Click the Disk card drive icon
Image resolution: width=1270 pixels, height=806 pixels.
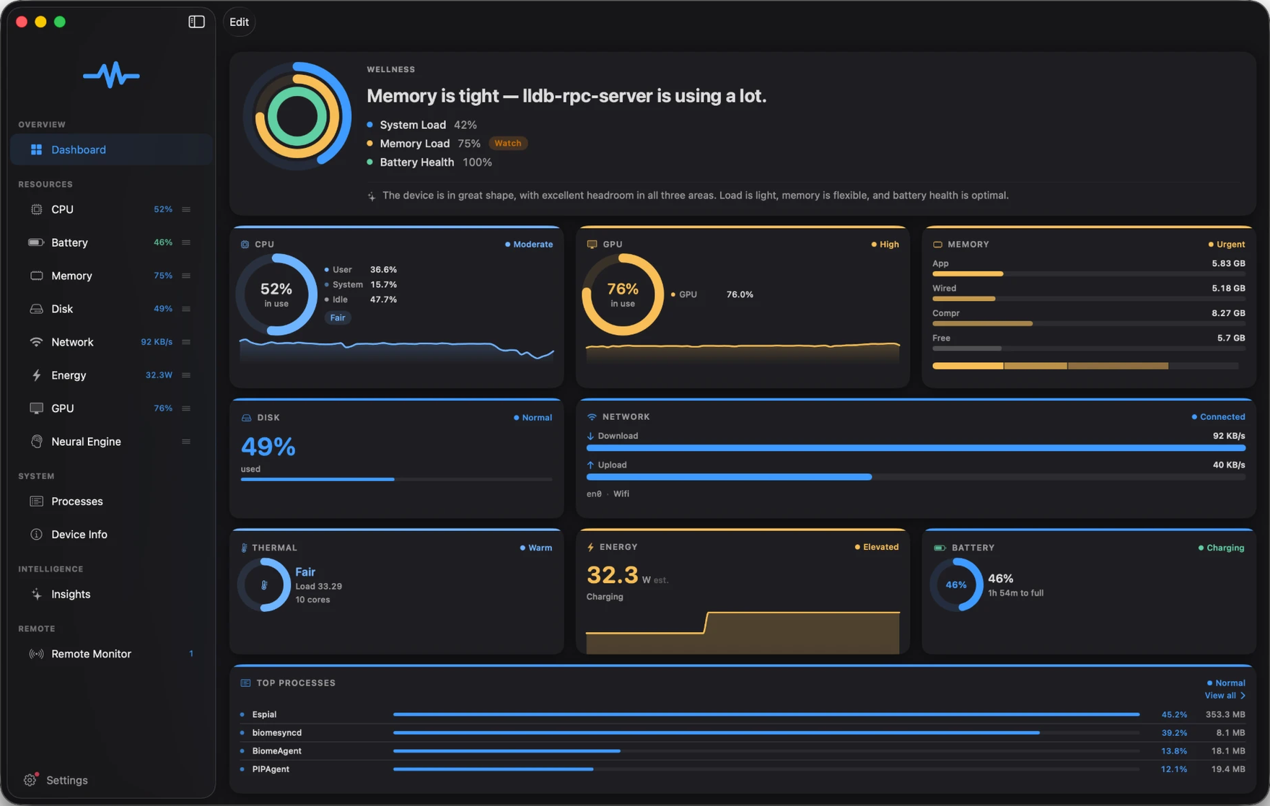tap(246, 418)
